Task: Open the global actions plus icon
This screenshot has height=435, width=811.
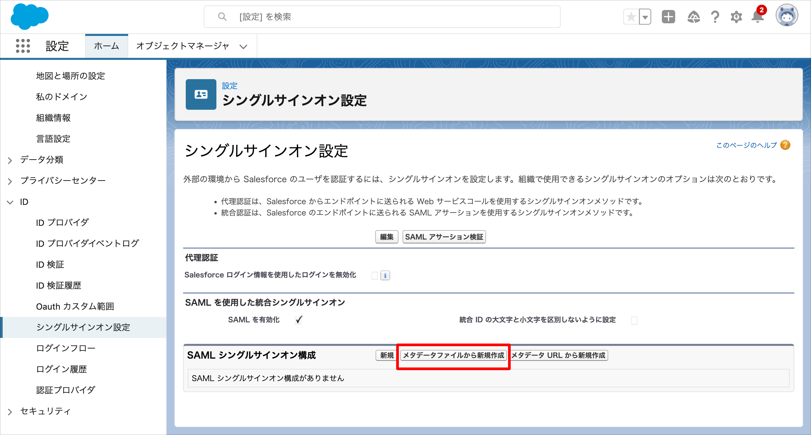Action: coord(669,17)
